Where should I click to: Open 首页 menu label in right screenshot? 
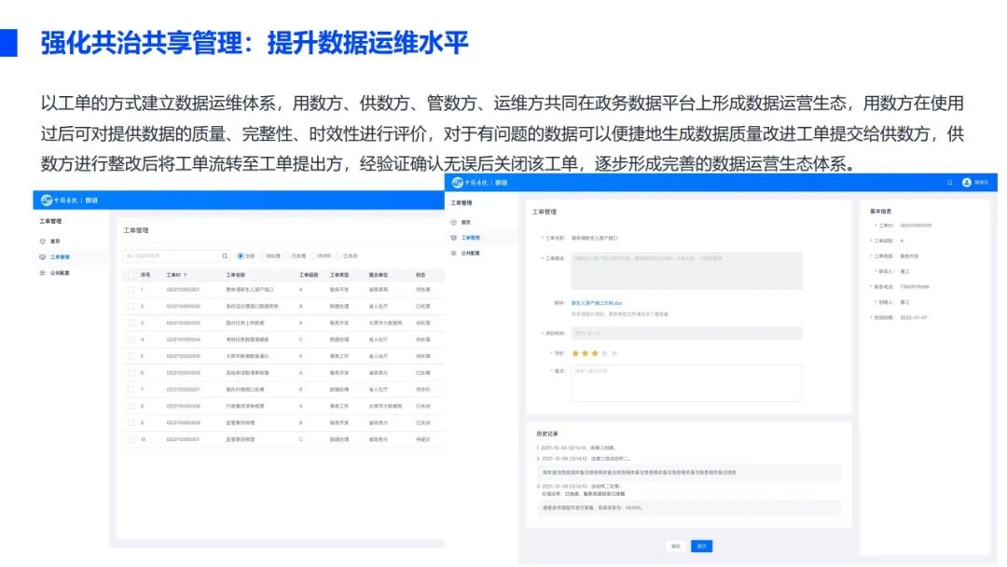click(466, 222)
